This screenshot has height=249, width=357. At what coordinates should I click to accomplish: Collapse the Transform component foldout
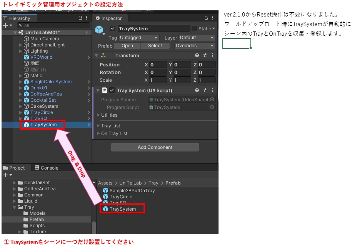[97, 55]
